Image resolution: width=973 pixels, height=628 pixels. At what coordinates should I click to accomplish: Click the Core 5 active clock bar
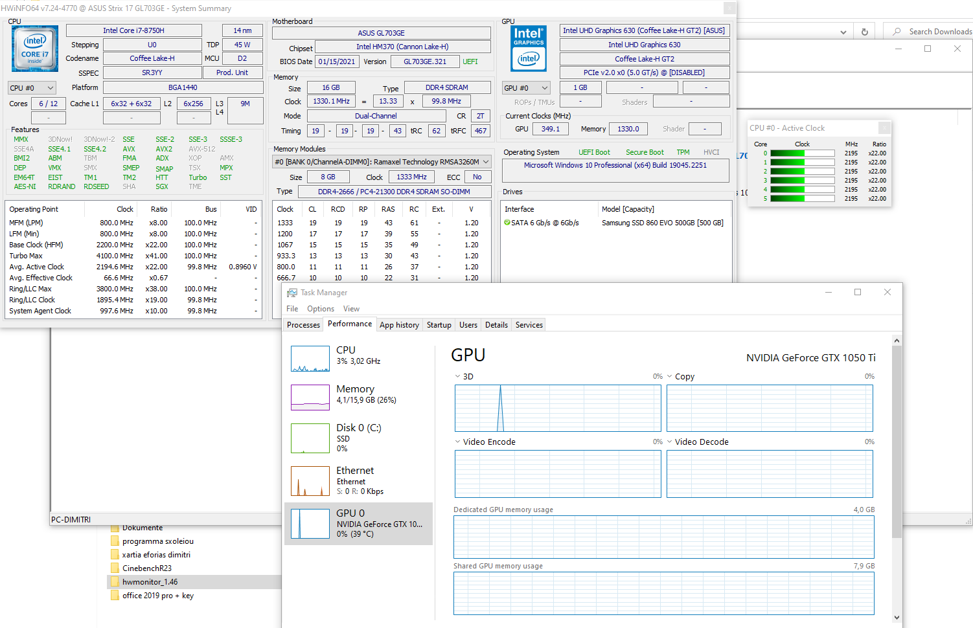coord(802,199)
